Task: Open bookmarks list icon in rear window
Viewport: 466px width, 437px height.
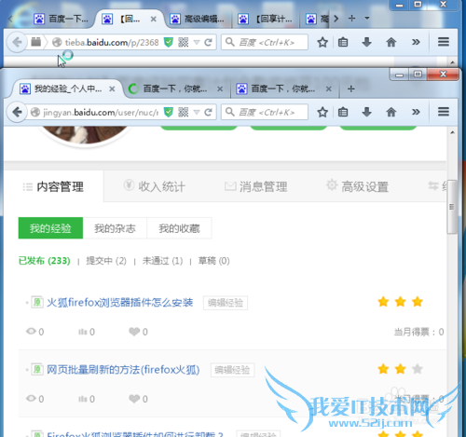Action: click(x=343, y=42)
